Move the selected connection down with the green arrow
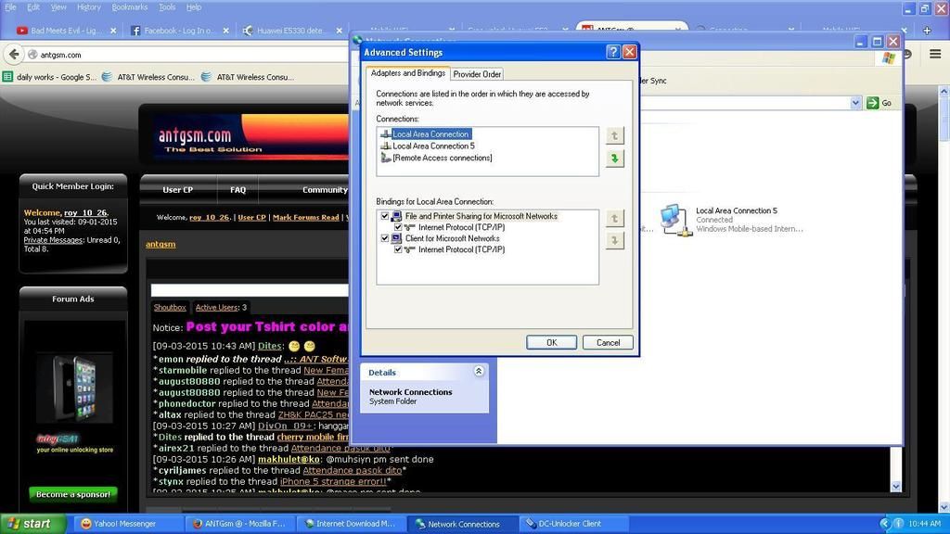Screen dimensions: 950x534 coord(614,159)
